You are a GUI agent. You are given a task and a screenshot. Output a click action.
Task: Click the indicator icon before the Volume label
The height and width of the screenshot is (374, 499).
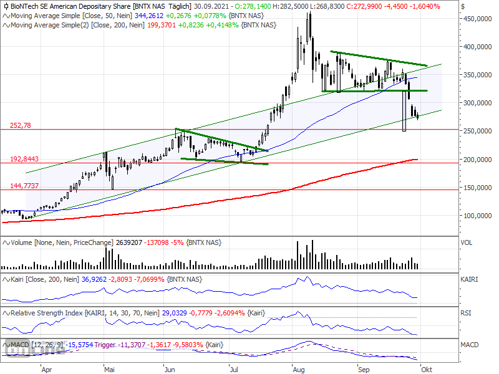tap(6, 243)
